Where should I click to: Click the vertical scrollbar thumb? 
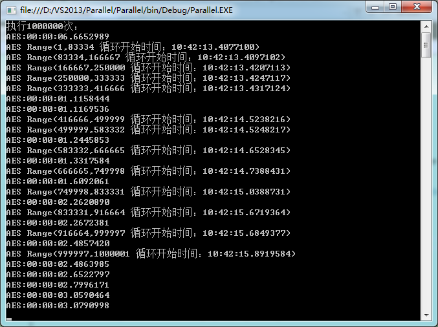click(426, 45)
